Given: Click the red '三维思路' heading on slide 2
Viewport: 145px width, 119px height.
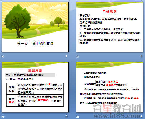Looking at the screenshot, I should coord(110,12).
